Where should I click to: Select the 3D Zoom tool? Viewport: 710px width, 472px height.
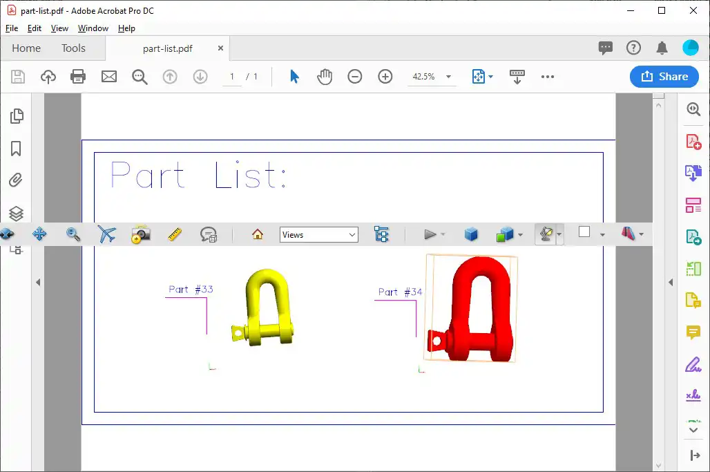73,234
